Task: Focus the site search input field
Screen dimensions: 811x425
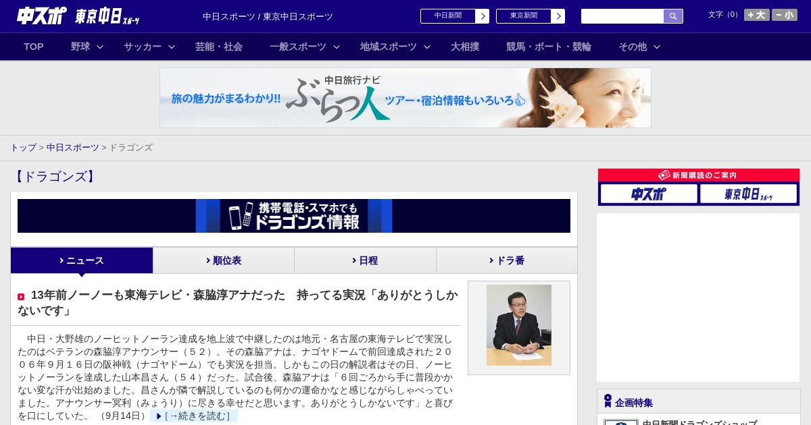Action: 622,16
